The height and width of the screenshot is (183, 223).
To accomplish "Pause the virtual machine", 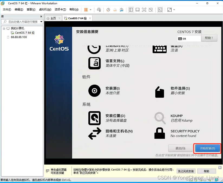I will point(86,10).
